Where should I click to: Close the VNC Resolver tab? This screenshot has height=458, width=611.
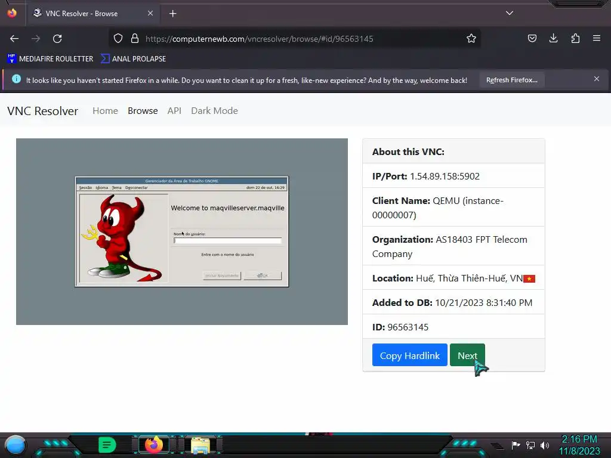pos(150,13)
